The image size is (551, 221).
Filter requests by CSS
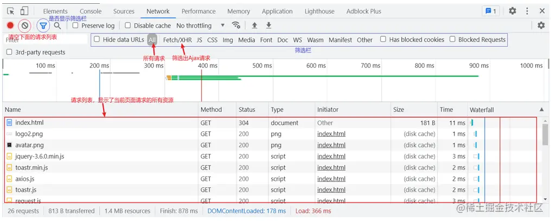(212, 40)
